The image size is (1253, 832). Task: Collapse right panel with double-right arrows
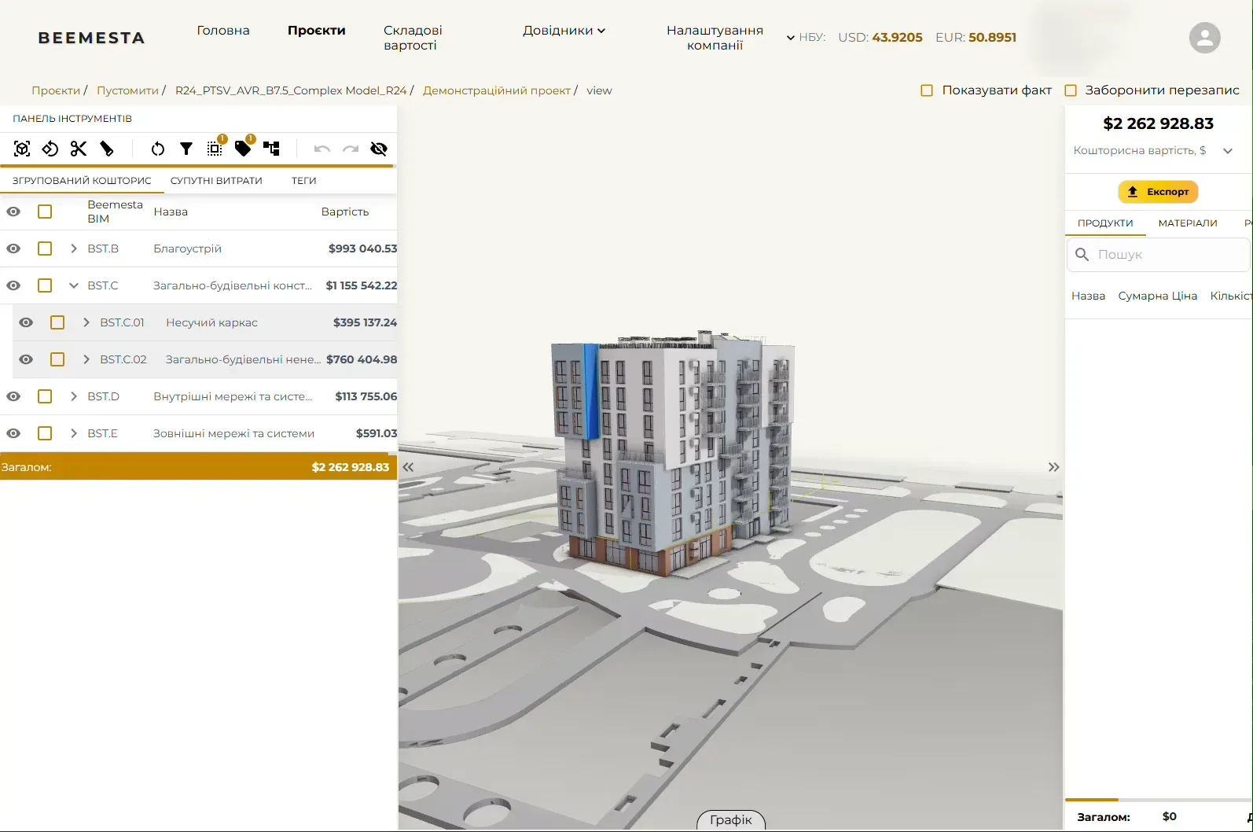pyautogui.click(x=1053, y=467)
